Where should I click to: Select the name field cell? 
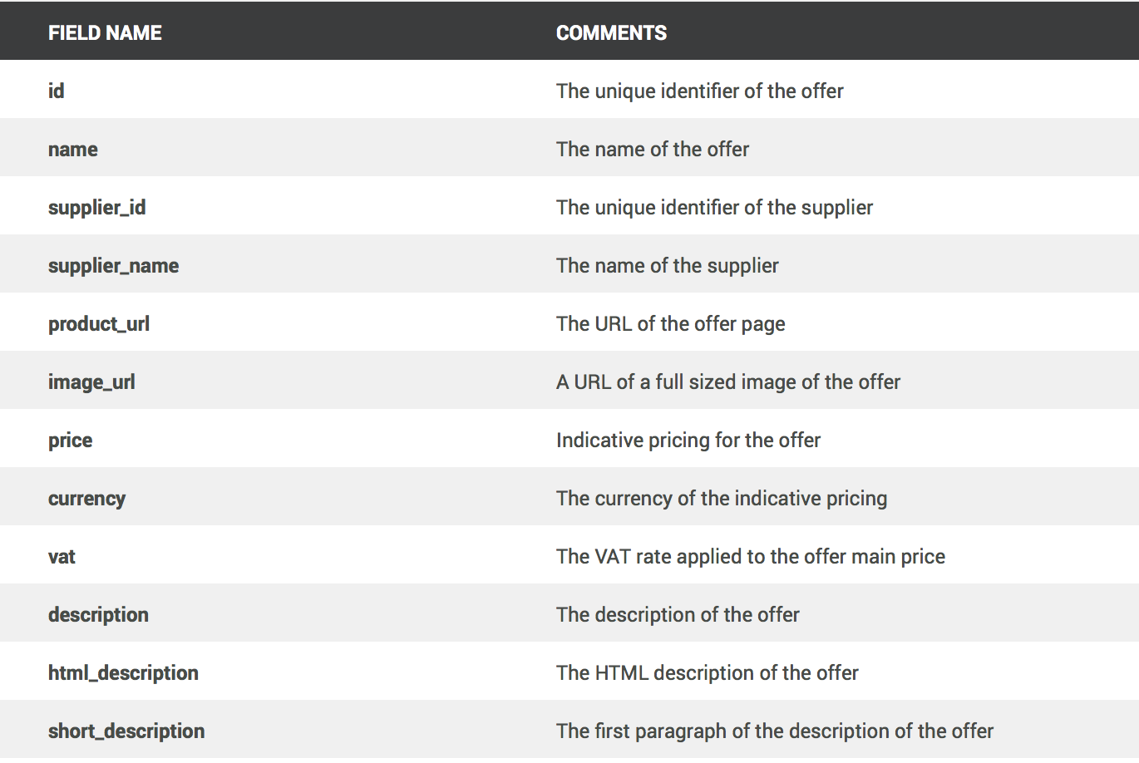[73, 150]
